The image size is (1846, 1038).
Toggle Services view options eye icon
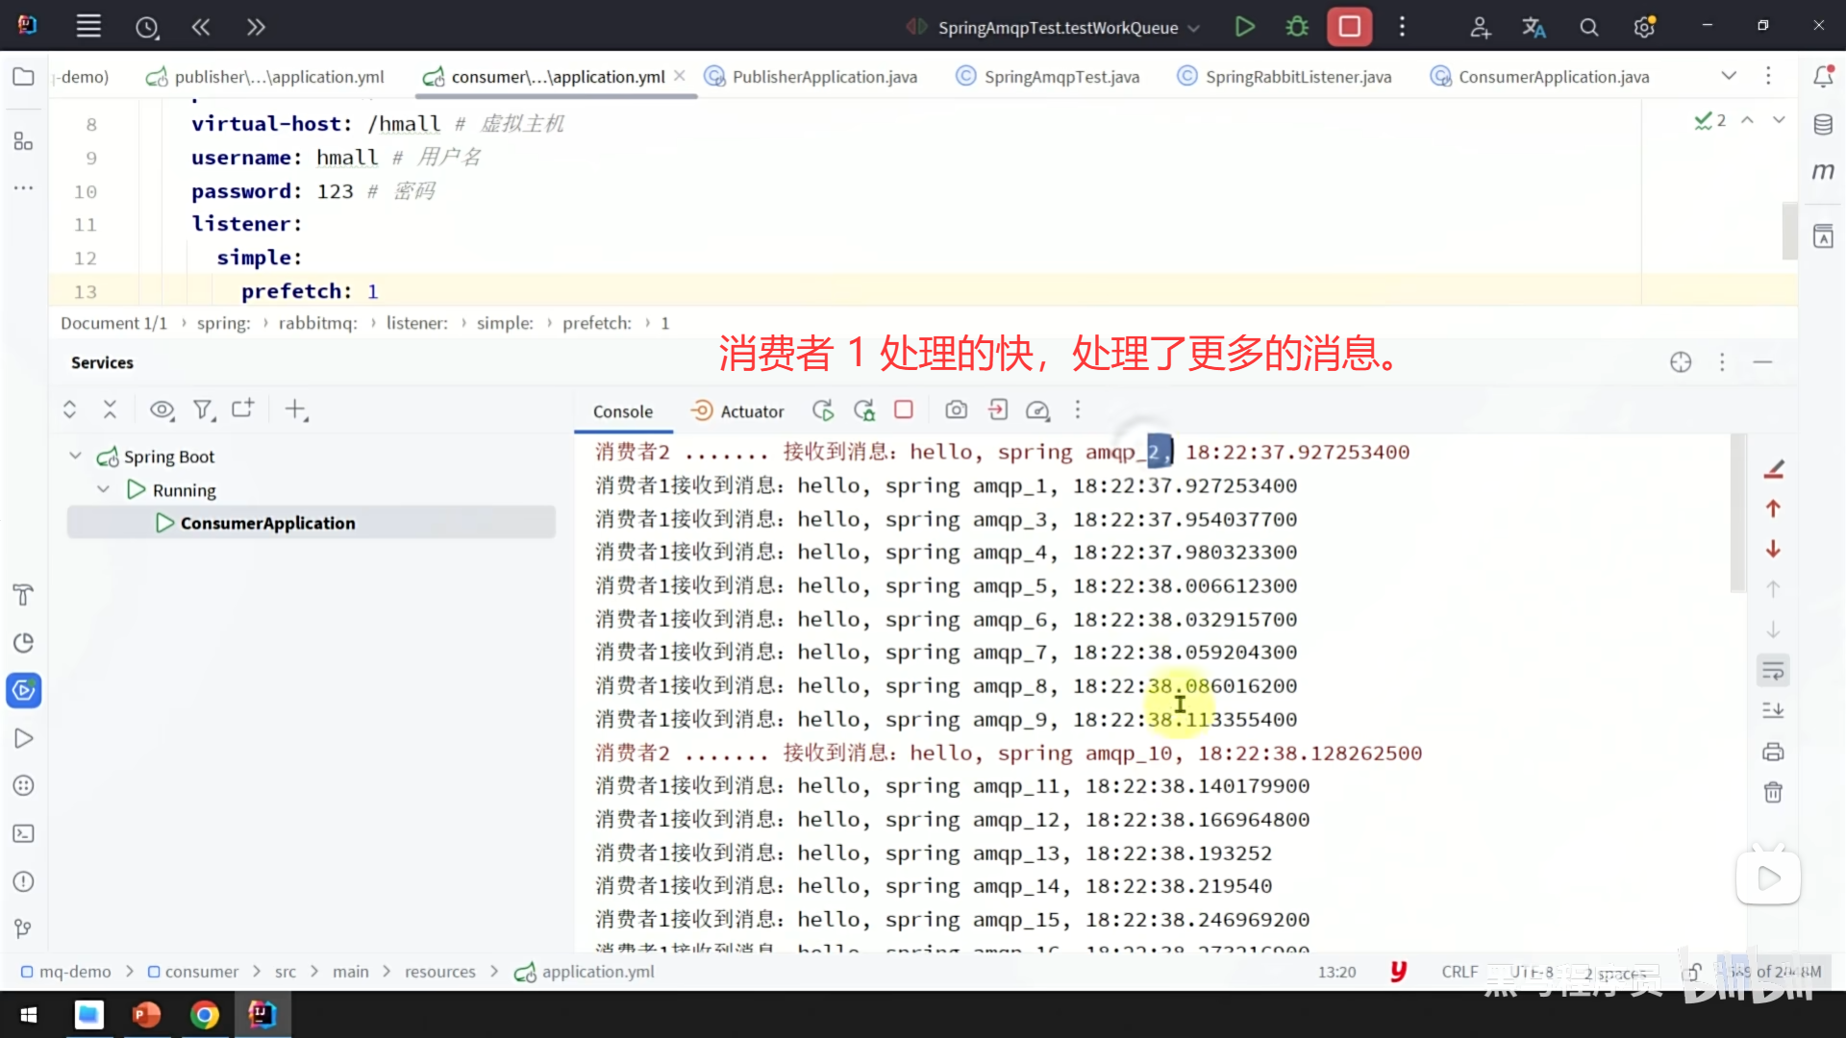click(x=162, y=410)
